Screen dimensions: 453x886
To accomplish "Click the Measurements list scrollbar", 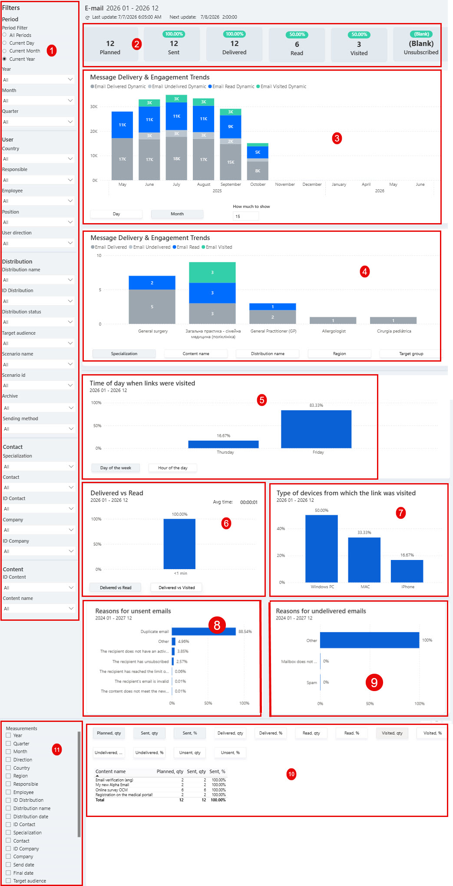I will (x=79, y=784).
